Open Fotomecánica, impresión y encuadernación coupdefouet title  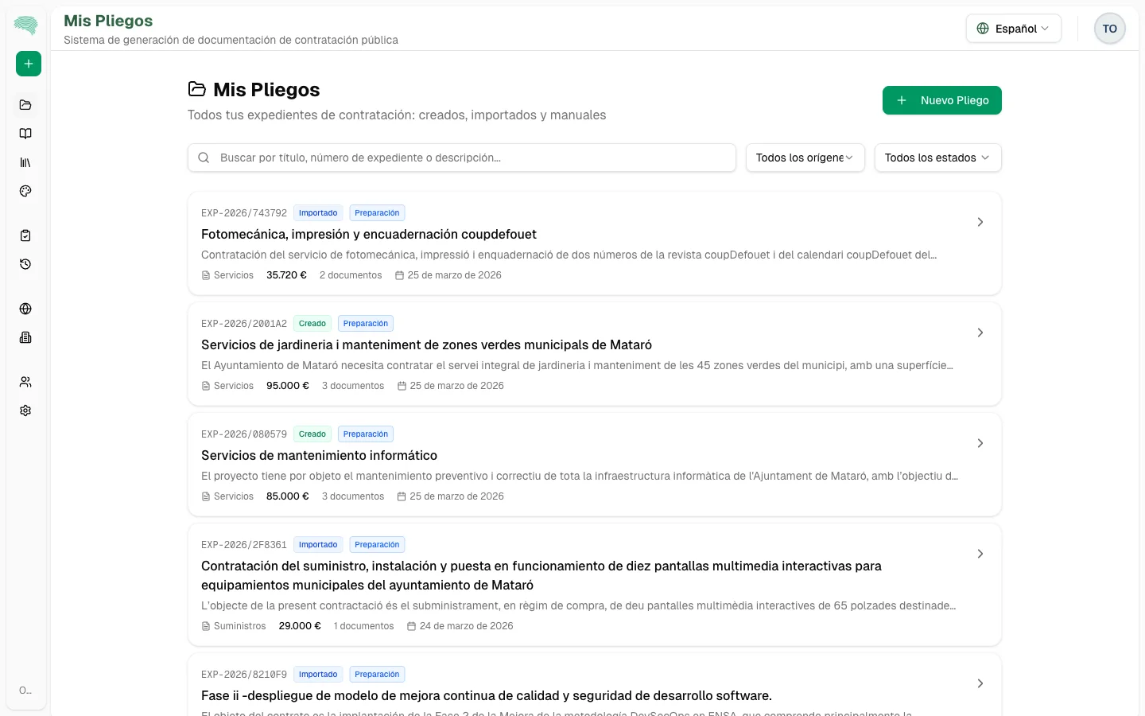tap(369, 234)
